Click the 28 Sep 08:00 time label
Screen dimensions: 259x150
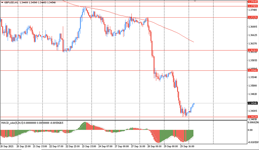pos(154,146)
